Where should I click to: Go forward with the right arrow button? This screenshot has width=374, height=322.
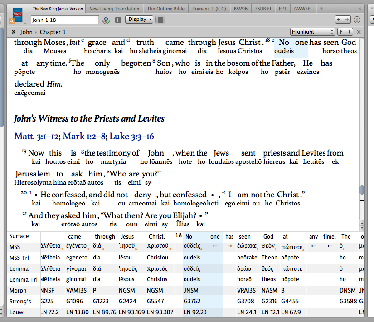tap(347, 20)
